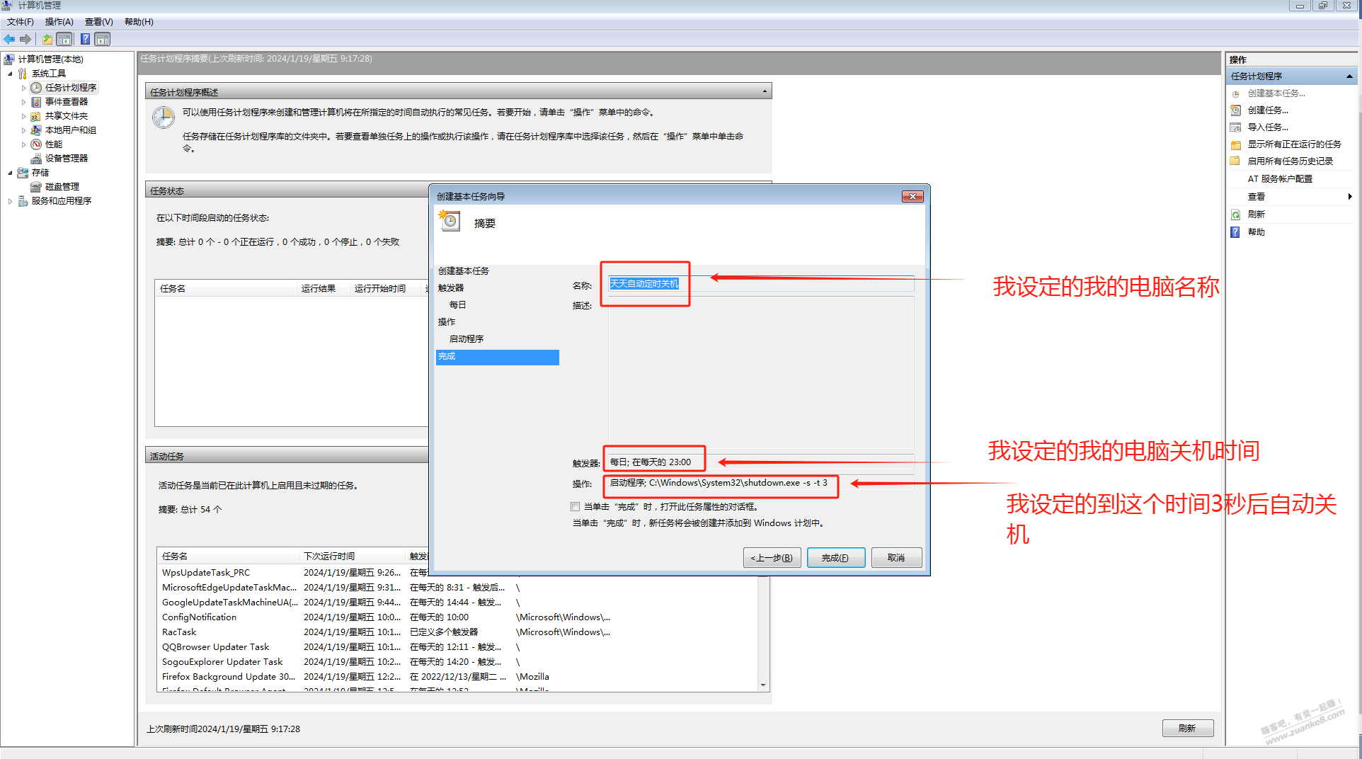Click the 启用所有任务历史记录 icon
Image resolution: width=1362 pixels, height=759 pixels.
[1236, 161]
